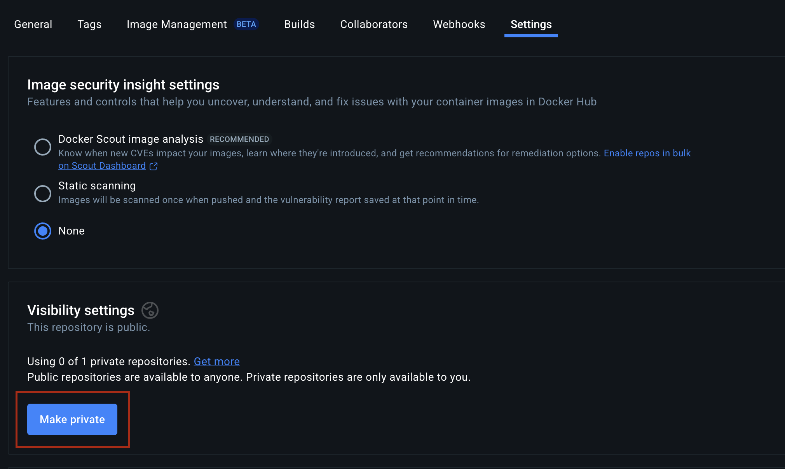Open Enable repos in bulk link
This screenshot has width=785, height=469.
pyautogui.click(x=647, y=153)
